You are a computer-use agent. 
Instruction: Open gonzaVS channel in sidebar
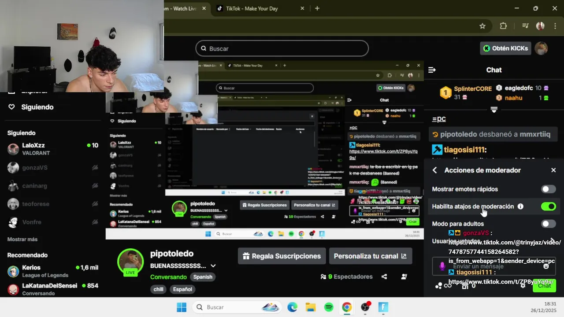53,168
